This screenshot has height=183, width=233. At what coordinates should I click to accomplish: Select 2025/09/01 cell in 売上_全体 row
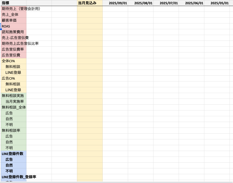point(115,15)
